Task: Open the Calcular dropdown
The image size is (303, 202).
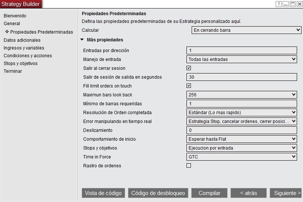Action: point(246,30)
